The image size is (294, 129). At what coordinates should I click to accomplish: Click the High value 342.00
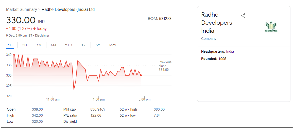[x=37, y=115]
